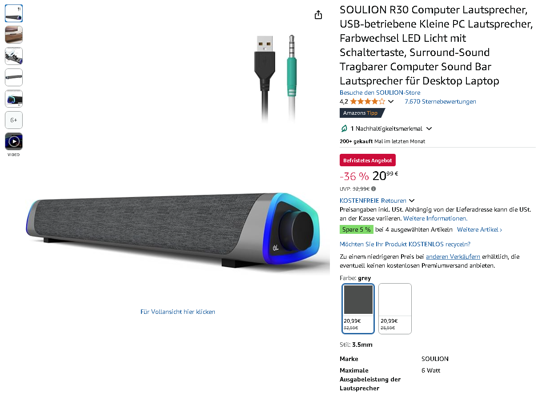Click the UVP info icon
The width and height of the screenshot is (538, 393).
click(373, 188)
